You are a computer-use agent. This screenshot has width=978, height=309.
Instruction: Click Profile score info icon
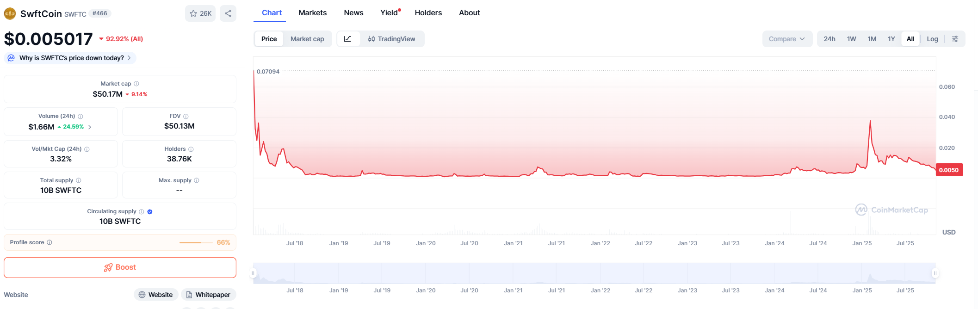coord(50,242)
